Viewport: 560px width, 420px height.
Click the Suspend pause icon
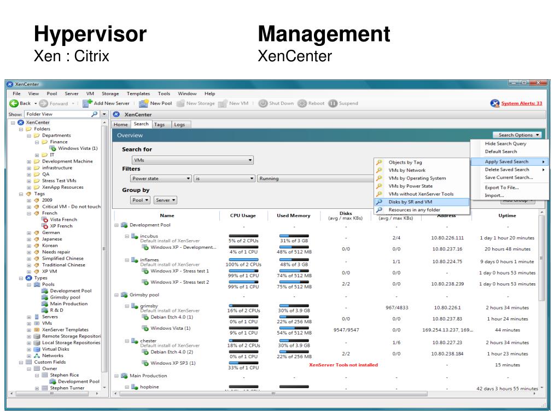click(x=333, y=103)
